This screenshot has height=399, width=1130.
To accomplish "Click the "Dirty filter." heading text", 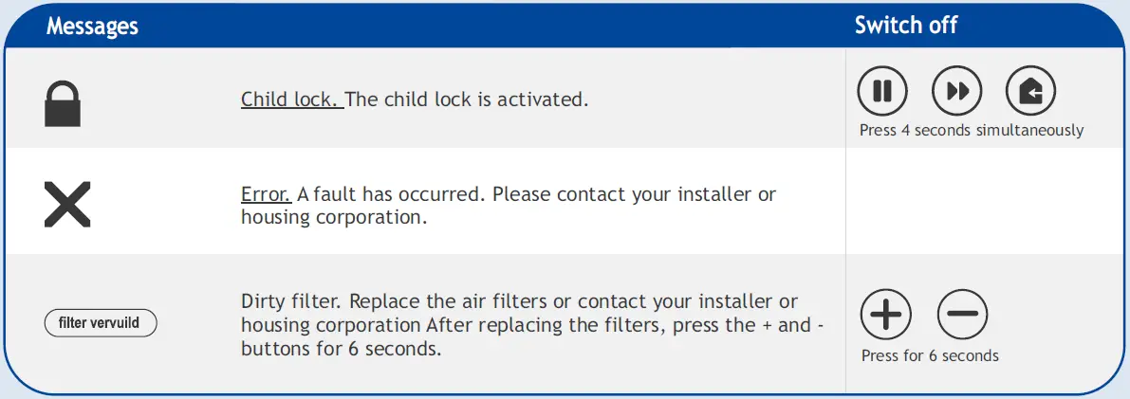I will 293,302.
